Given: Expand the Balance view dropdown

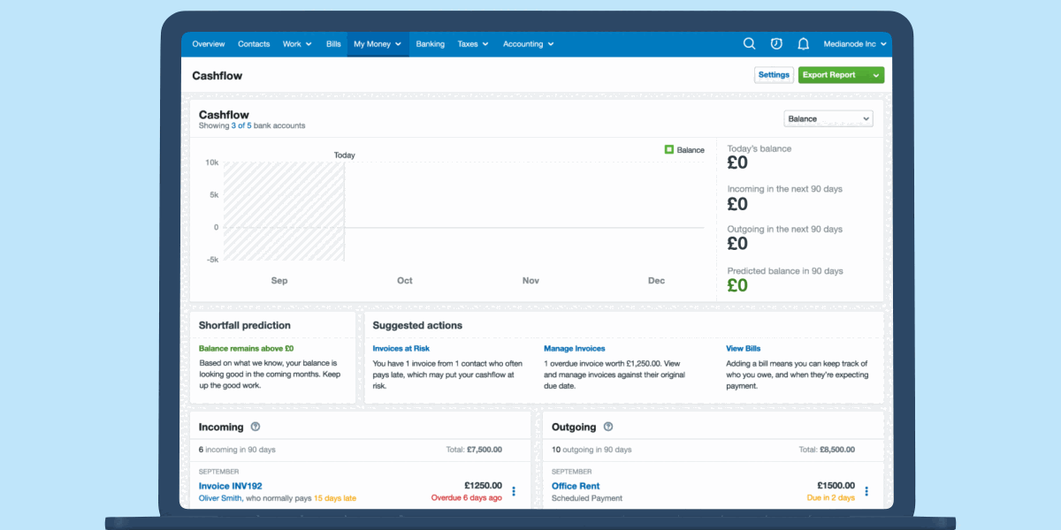Looking at the screenshot, I should tap(828, 118).
